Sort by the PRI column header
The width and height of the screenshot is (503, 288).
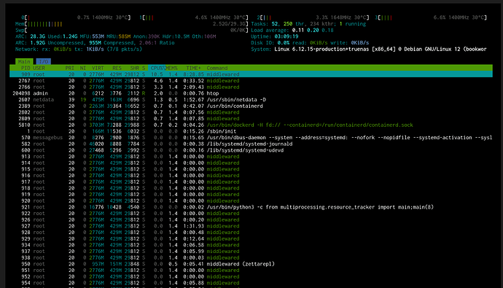[69, 68]
